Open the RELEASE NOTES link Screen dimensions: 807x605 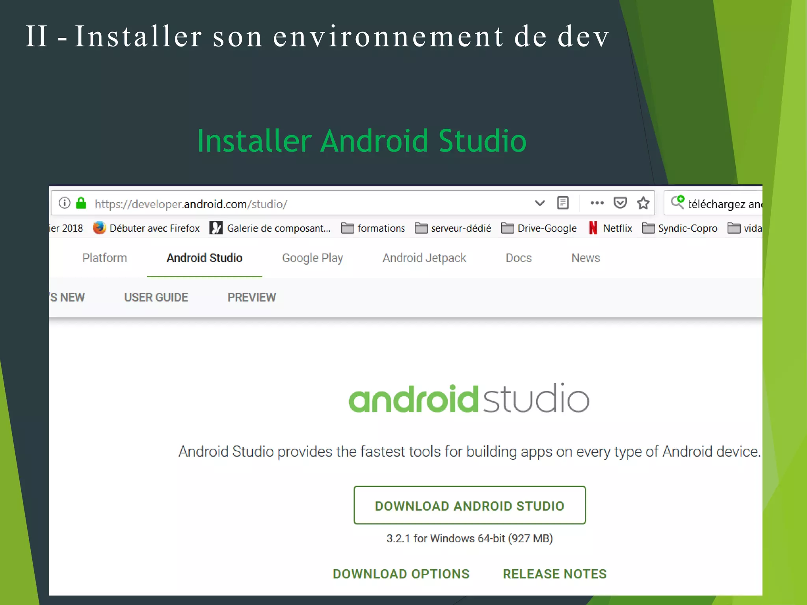[555, 574]
